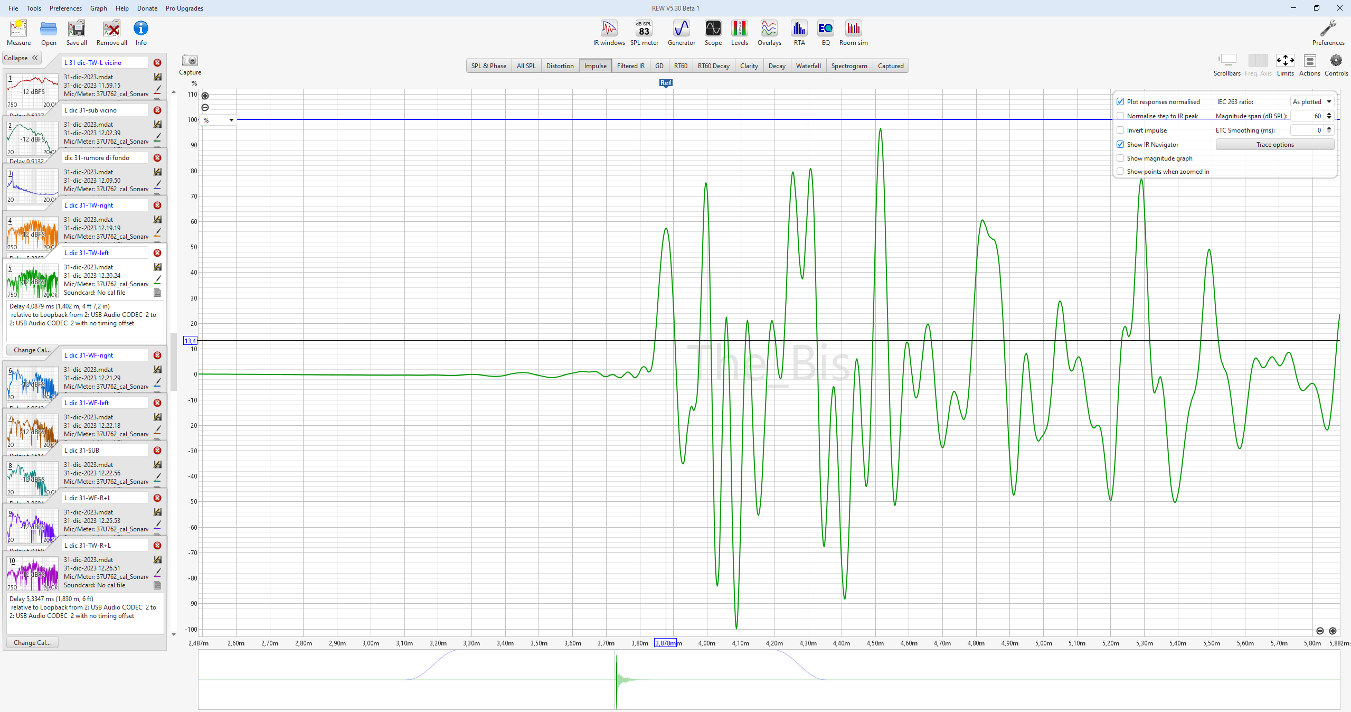Image resolution: width=1351 pixels, height=712 pixels.
Task: Click green trace color line of TW-left
Action: point(157,279)
